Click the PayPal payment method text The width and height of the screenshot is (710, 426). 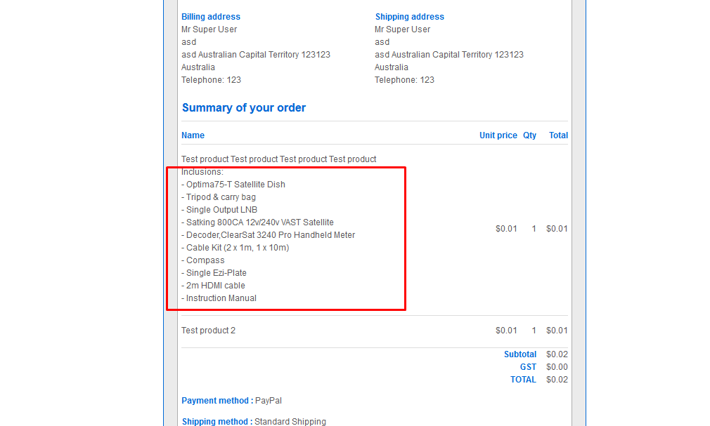[x=268, y=401]
